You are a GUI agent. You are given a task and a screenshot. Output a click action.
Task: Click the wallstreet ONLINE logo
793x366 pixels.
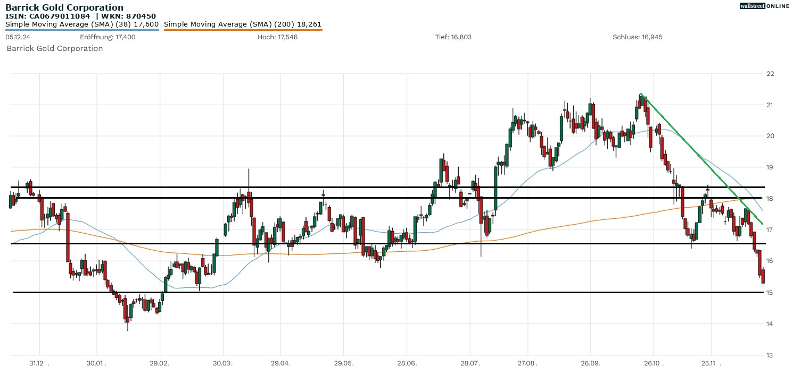point(764,6)
